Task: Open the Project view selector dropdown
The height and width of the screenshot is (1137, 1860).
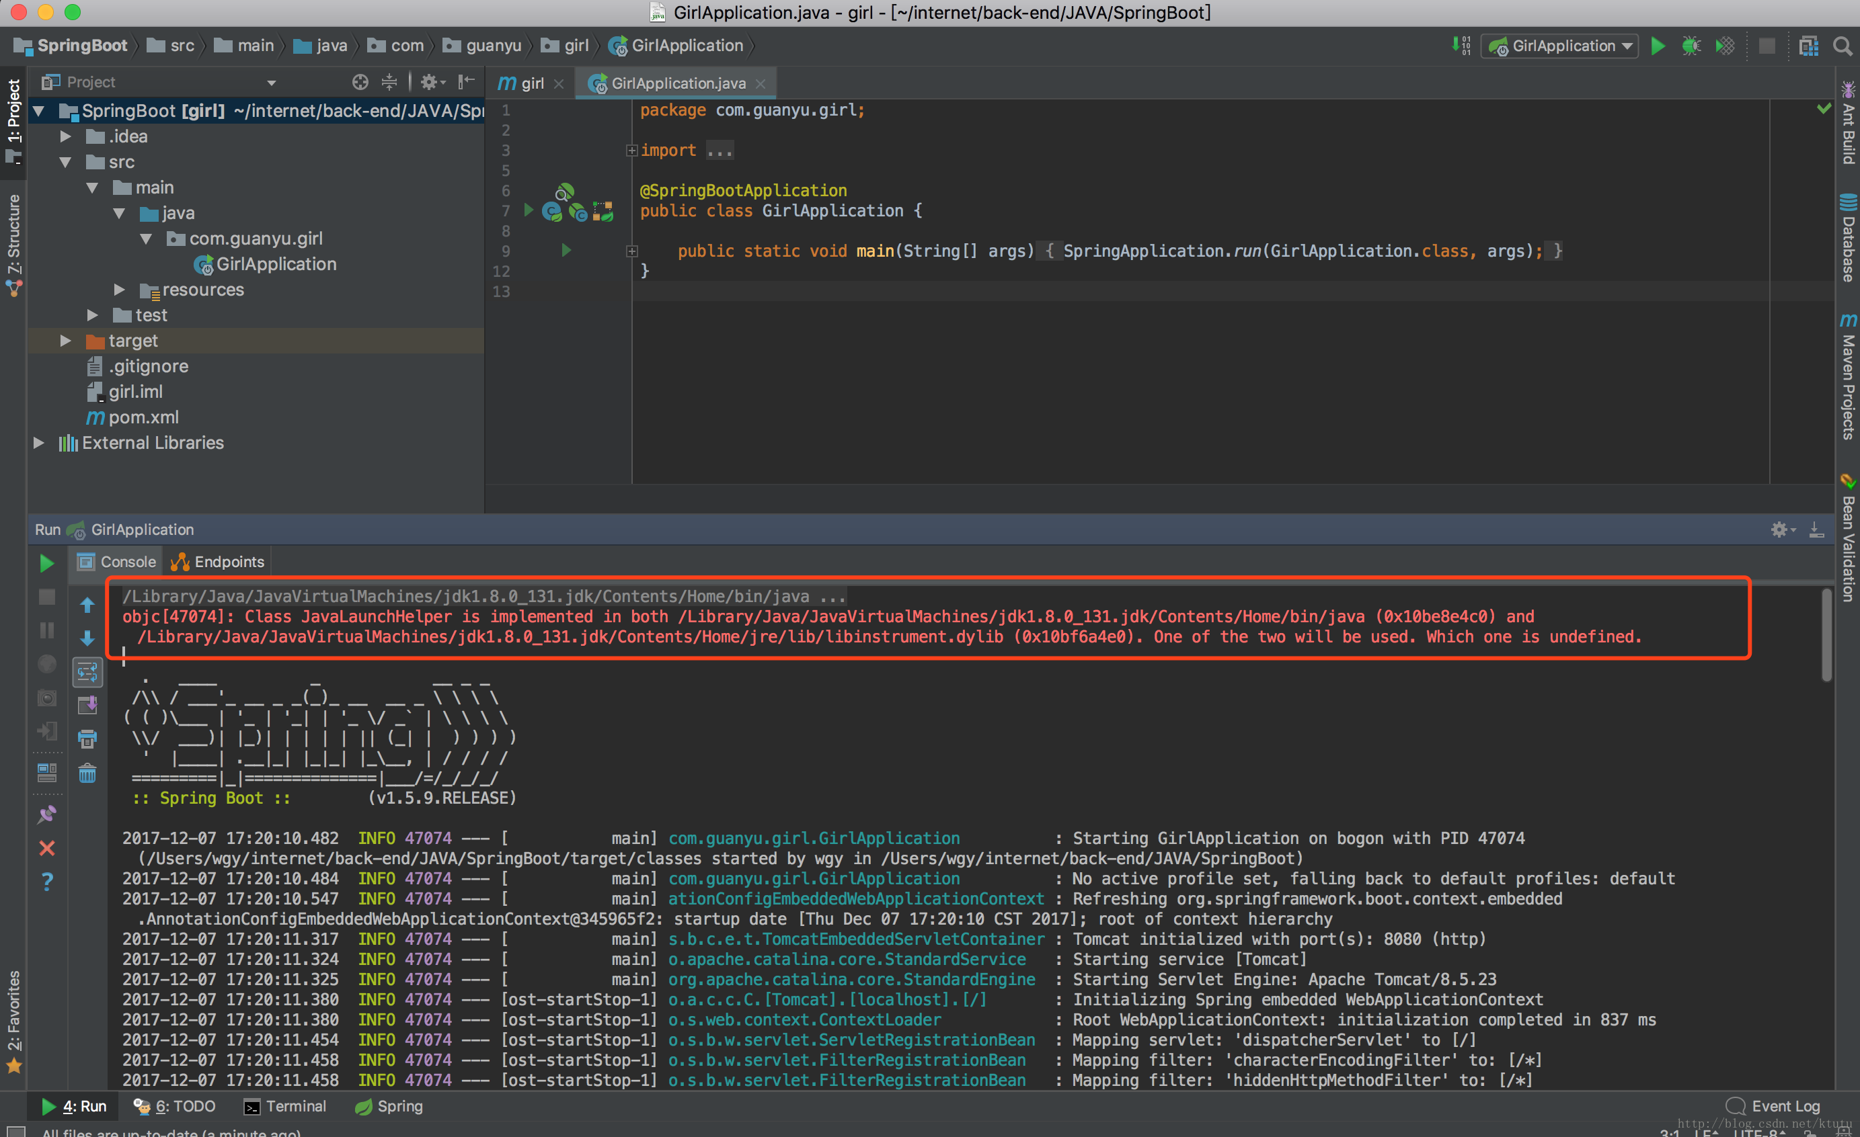Action: (271, 82)
